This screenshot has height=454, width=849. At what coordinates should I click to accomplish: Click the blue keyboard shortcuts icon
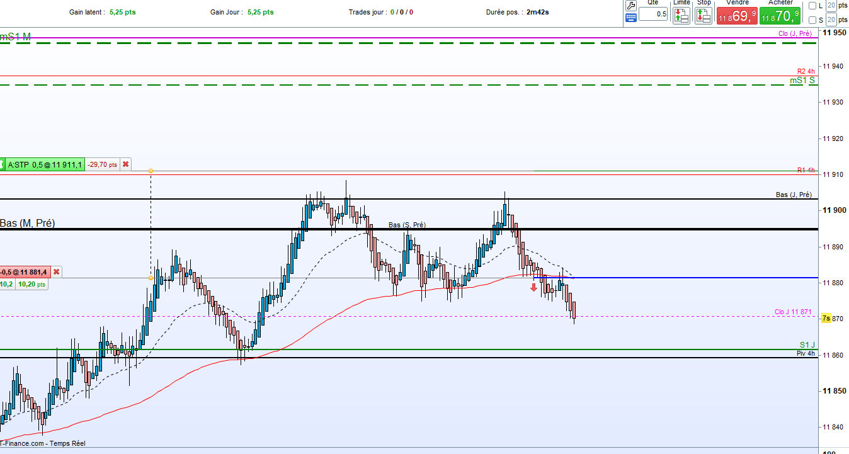[x=630, y=18]
